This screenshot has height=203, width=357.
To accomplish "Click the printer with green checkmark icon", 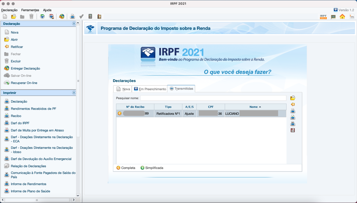I will point(293,117).
